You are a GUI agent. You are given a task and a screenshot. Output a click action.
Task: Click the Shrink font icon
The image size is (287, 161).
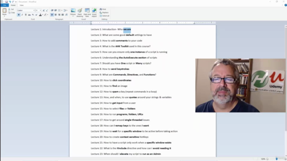(x=47, y=10)
